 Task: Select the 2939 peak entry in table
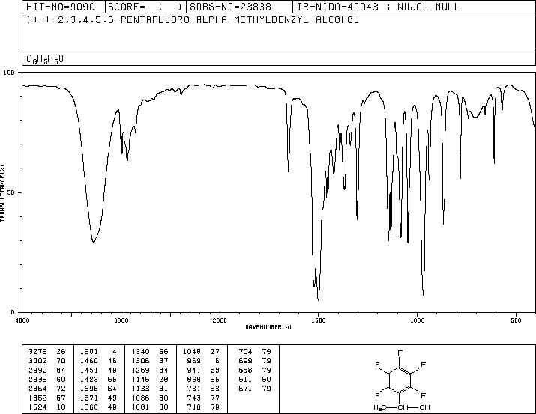(x=46, y=379)
